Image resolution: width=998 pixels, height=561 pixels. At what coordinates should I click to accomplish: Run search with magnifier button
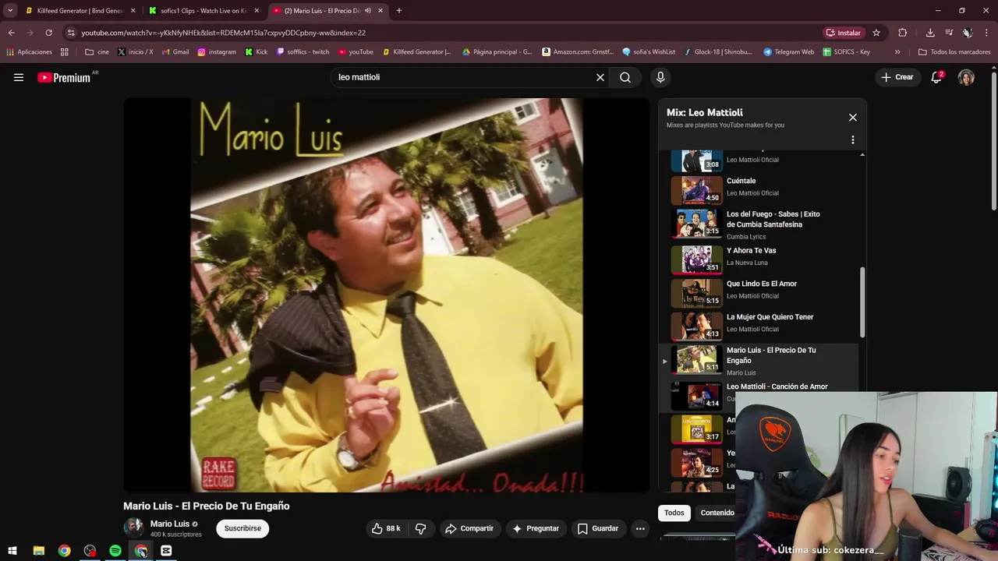pyautogui.click(x=625, y=77)
